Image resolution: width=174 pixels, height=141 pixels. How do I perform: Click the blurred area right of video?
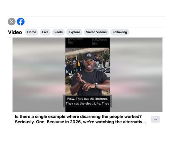point(136,75)
